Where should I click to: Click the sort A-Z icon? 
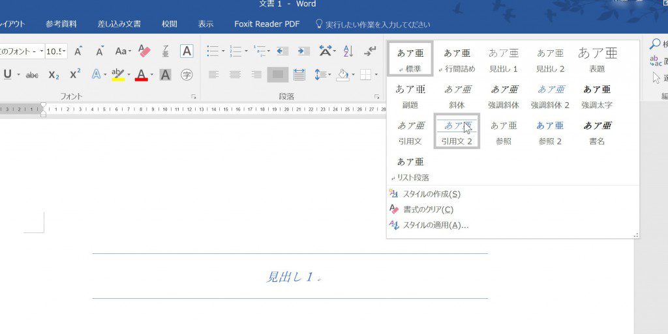[348, 51]
